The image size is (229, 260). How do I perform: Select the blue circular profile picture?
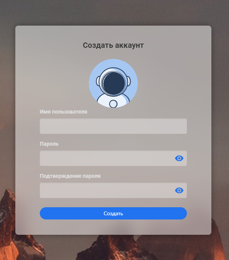[x=113, y=83]
